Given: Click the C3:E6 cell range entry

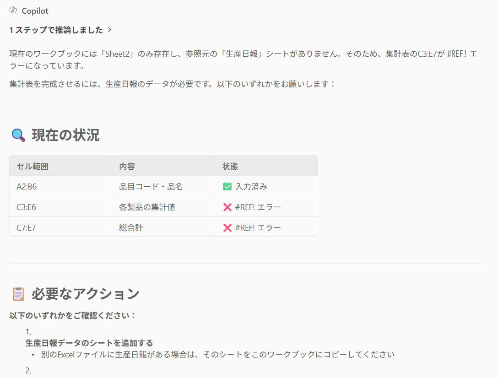Looking at the screenshot, I should 27,207.
